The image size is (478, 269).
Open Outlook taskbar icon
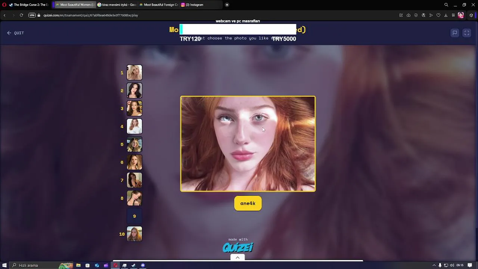tap(97, 265)
